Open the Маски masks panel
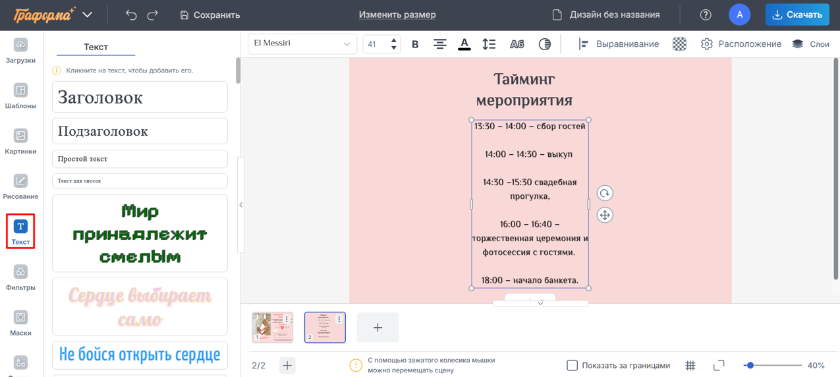This screenshot has width=840, height=377. [x=20, y=324]
